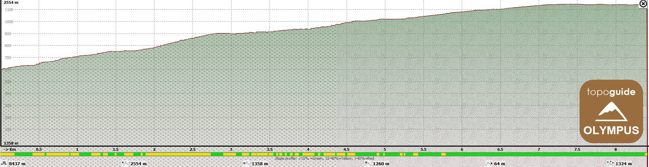Screen dimensions: 649x167
Task: Click the 2D total distance icon
Action: coord(4,163)
